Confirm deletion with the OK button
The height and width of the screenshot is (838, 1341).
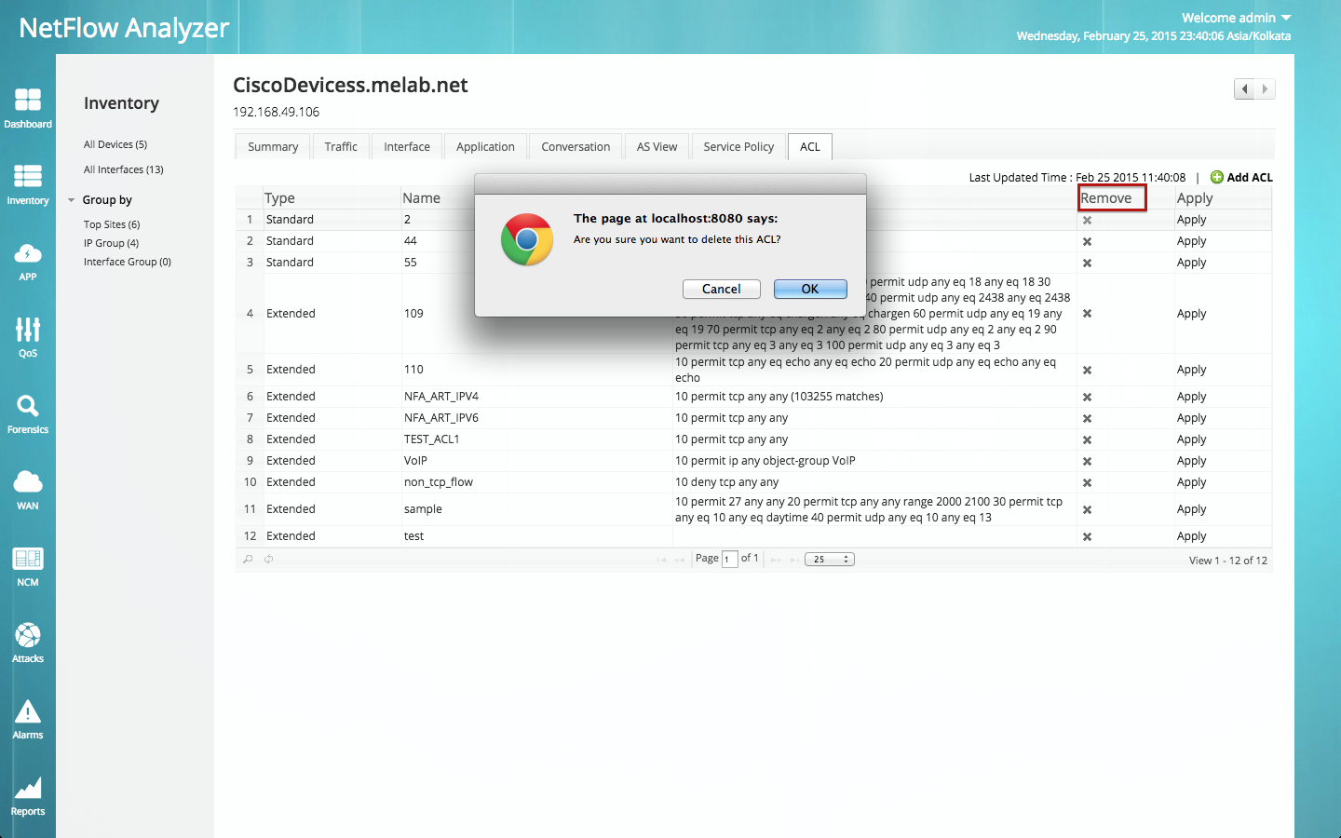point(810,290)
